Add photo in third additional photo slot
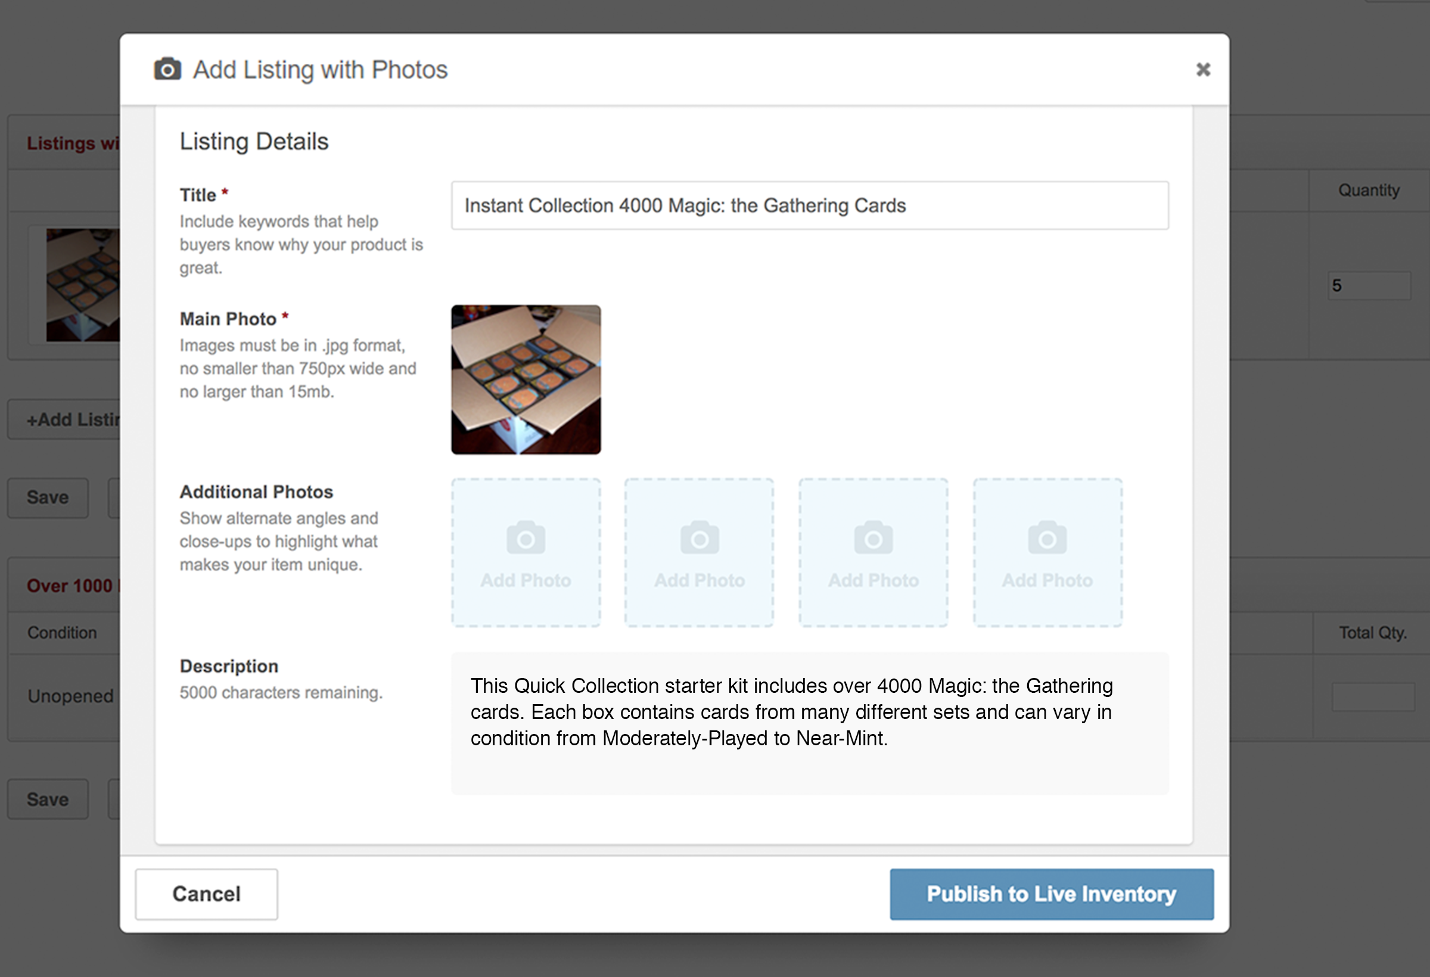 tap(873, 552)
